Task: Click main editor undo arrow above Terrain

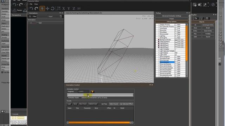Action: tap(14, 5)
